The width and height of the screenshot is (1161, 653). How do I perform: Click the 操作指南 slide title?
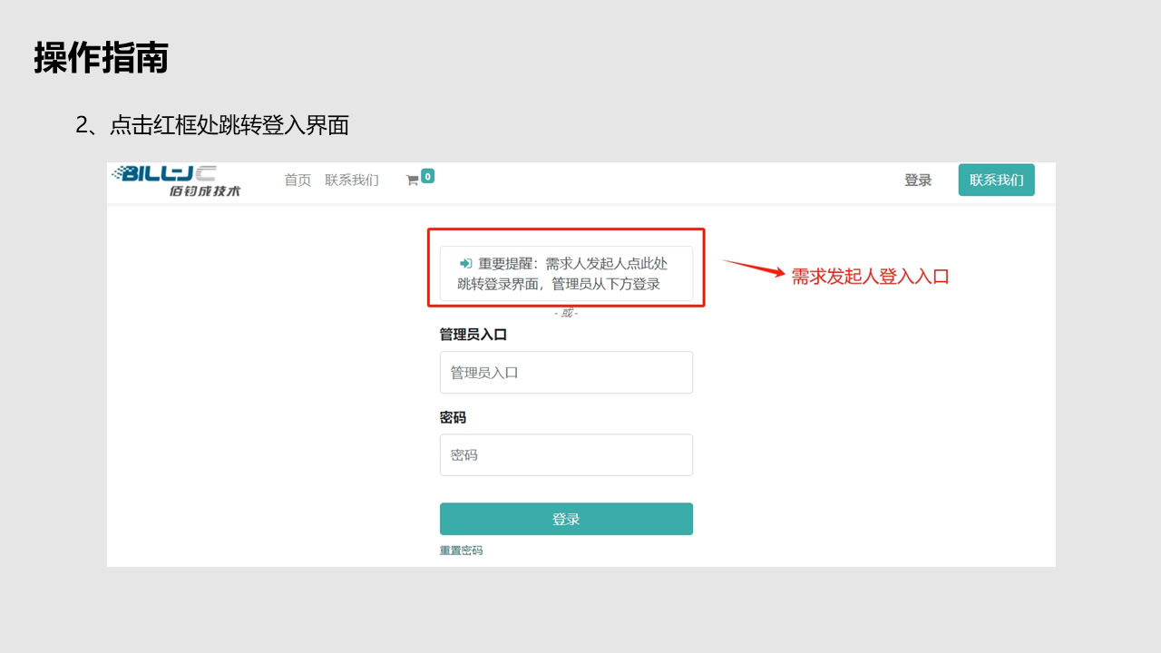coord(102,58)
